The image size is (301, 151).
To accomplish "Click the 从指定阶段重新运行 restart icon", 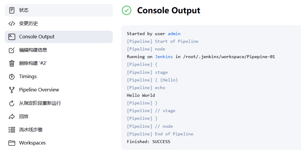I will click(12, 103).
